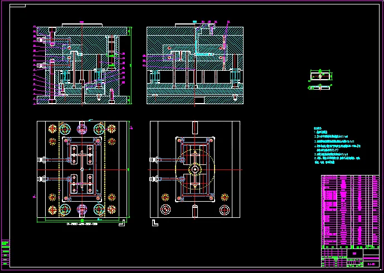
Task: Select the small green part detail drawing
Action: pyautogui.click(x=320, y=80)
